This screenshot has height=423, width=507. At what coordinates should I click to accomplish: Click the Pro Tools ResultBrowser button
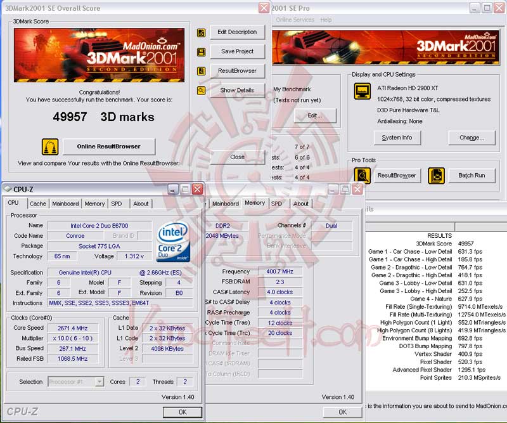397,176
